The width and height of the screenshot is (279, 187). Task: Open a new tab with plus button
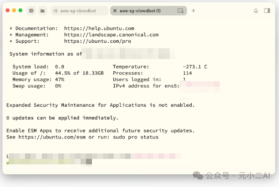tap(193, 11)
